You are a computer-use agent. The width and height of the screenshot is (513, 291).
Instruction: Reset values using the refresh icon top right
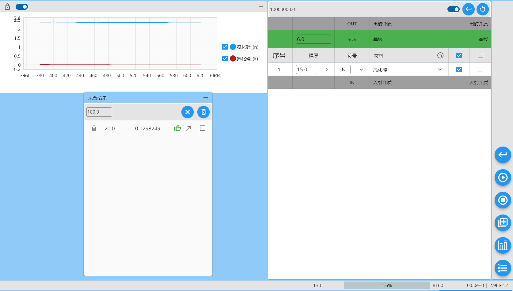pyautogui.click(x=483, y=9)
